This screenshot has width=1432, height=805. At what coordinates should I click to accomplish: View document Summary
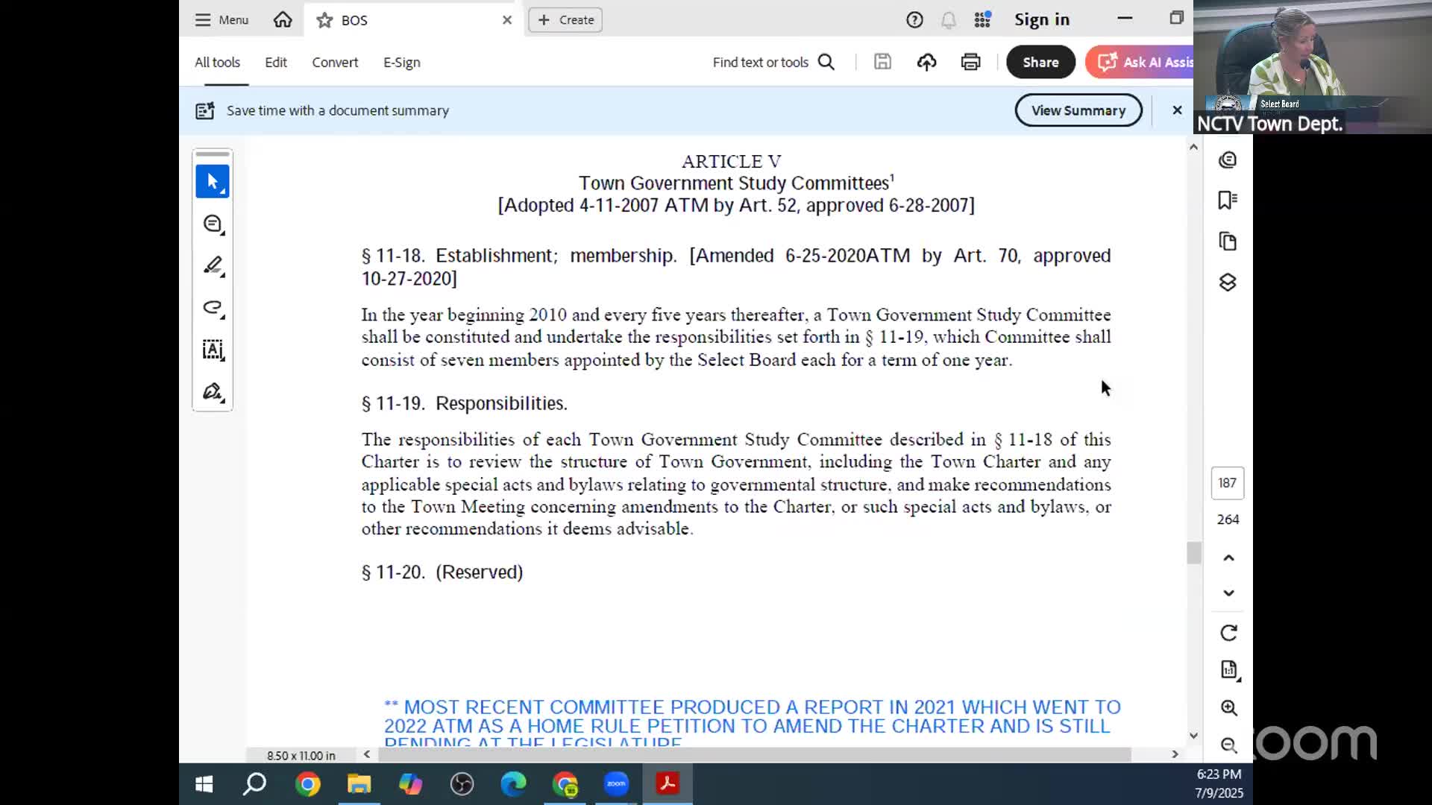point(1078,110)
